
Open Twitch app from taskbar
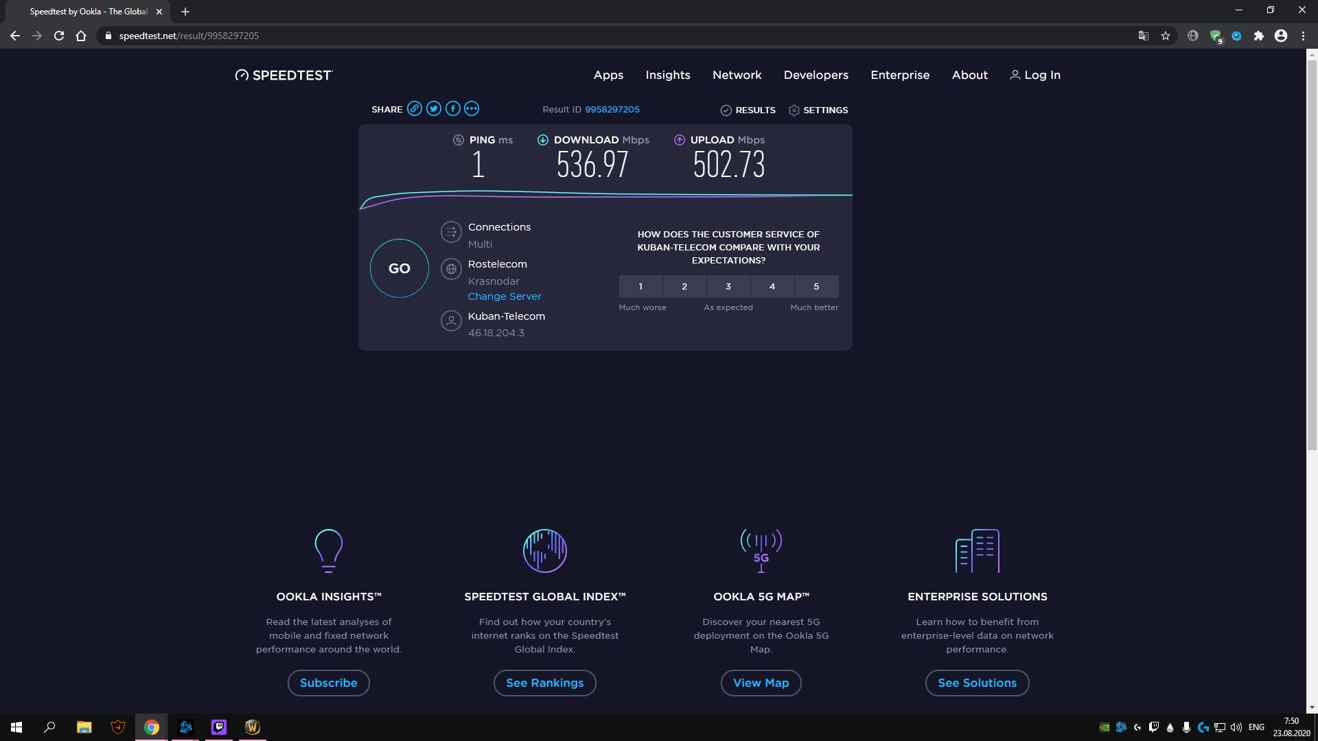tap(218, 727)
